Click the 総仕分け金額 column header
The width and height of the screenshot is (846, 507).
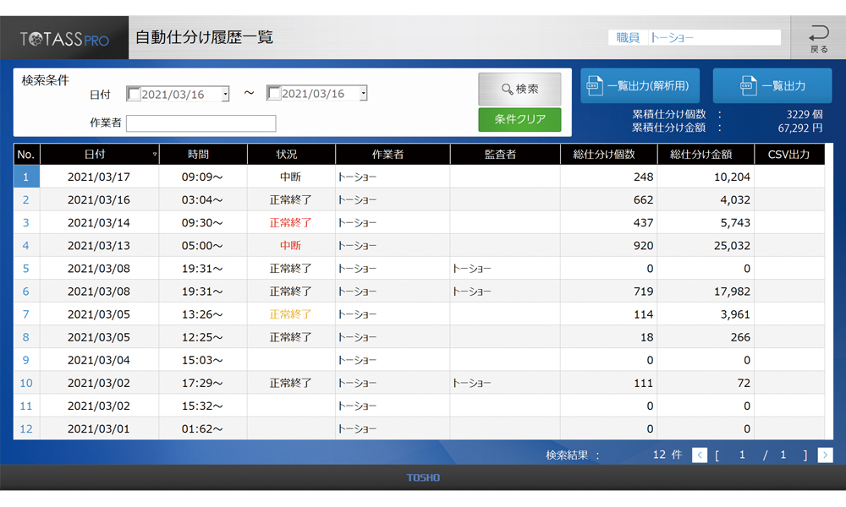(x=706, y=154)
